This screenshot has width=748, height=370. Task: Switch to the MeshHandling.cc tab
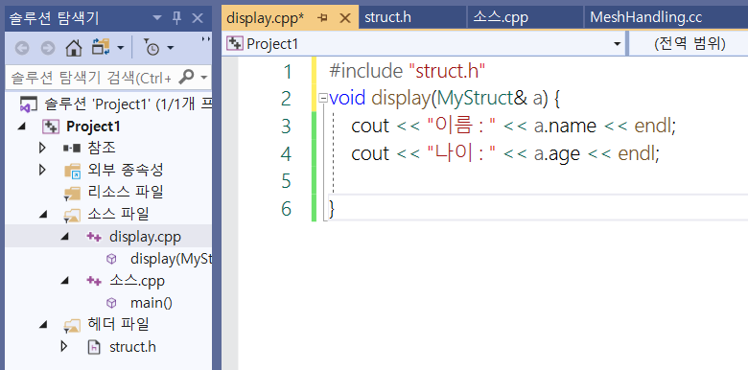[646, 17]
